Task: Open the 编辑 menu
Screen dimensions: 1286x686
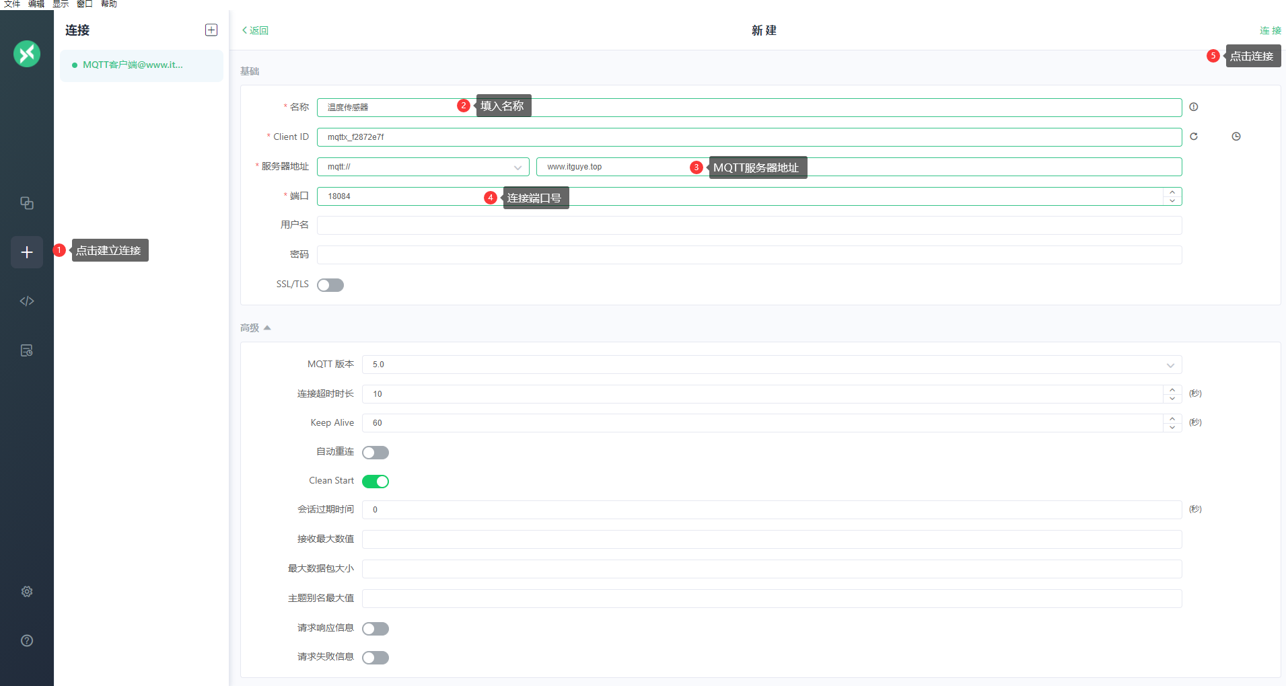Action: 36,4
